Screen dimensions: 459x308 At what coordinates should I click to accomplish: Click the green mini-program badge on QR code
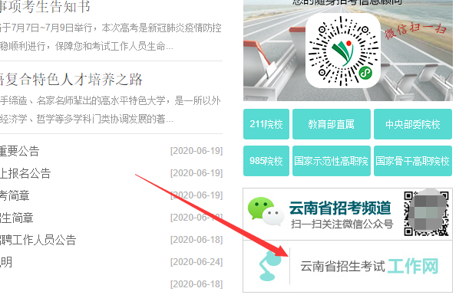pyautogui.click(x=365, y=73)
